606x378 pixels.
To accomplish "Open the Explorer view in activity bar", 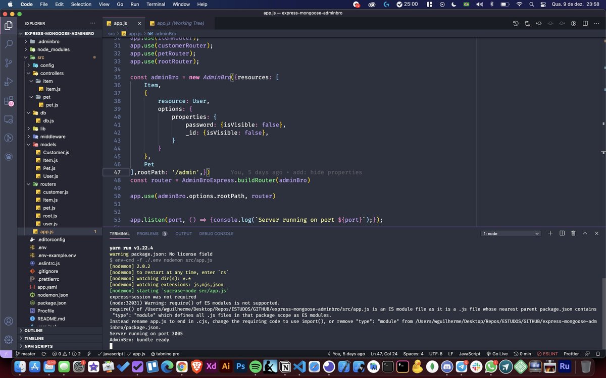I will (9, 25).
